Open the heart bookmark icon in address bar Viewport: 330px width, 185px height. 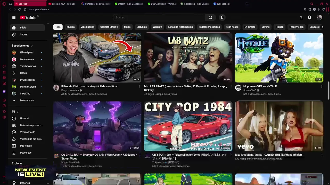click(x=324, y=10)
